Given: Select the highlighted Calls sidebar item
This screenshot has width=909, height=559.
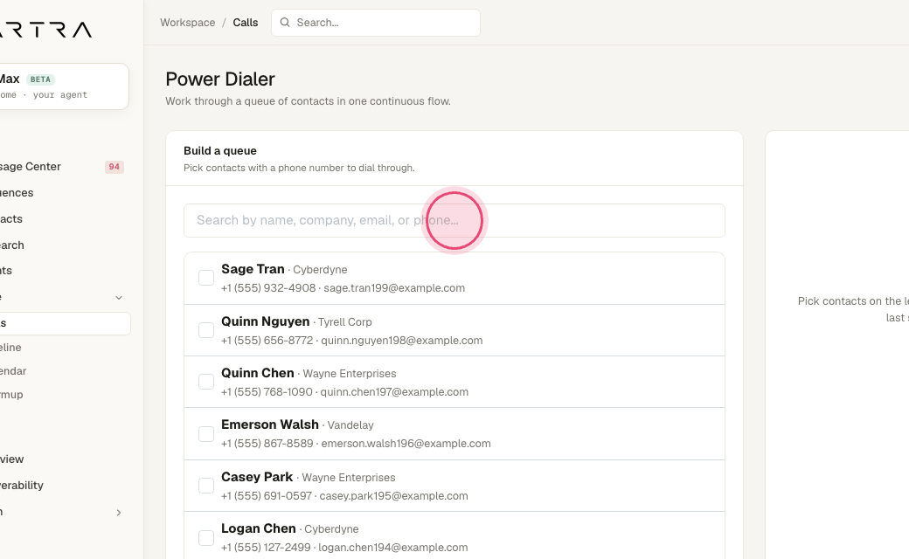Looking at the screenshot, I should point(65,323).
